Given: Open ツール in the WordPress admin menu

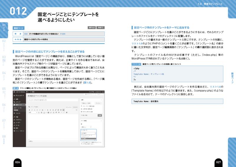Looking at the screenshot, I should [x=17, y=125].
